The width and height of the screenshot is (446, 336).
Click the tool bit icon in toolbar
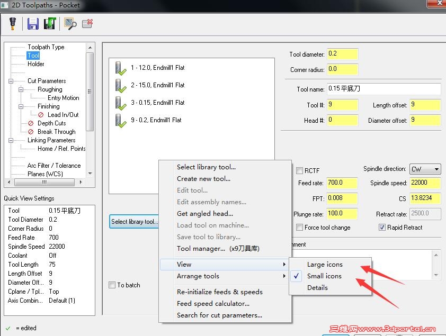(13, 24)
